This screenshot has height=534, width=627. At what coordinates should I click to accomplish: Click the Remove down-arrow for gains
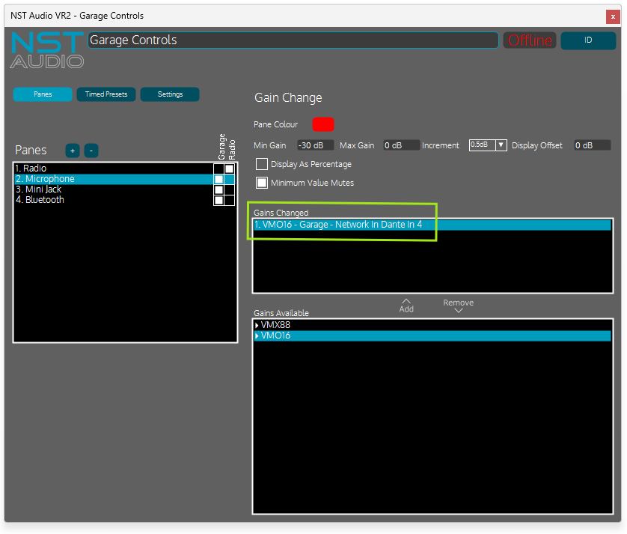tap(458, 306)
